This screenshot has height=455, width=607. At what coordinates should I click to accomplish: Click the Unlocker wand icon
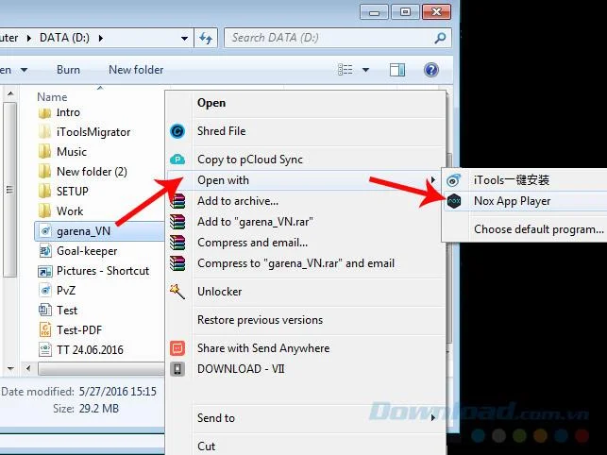pos(177,291)
